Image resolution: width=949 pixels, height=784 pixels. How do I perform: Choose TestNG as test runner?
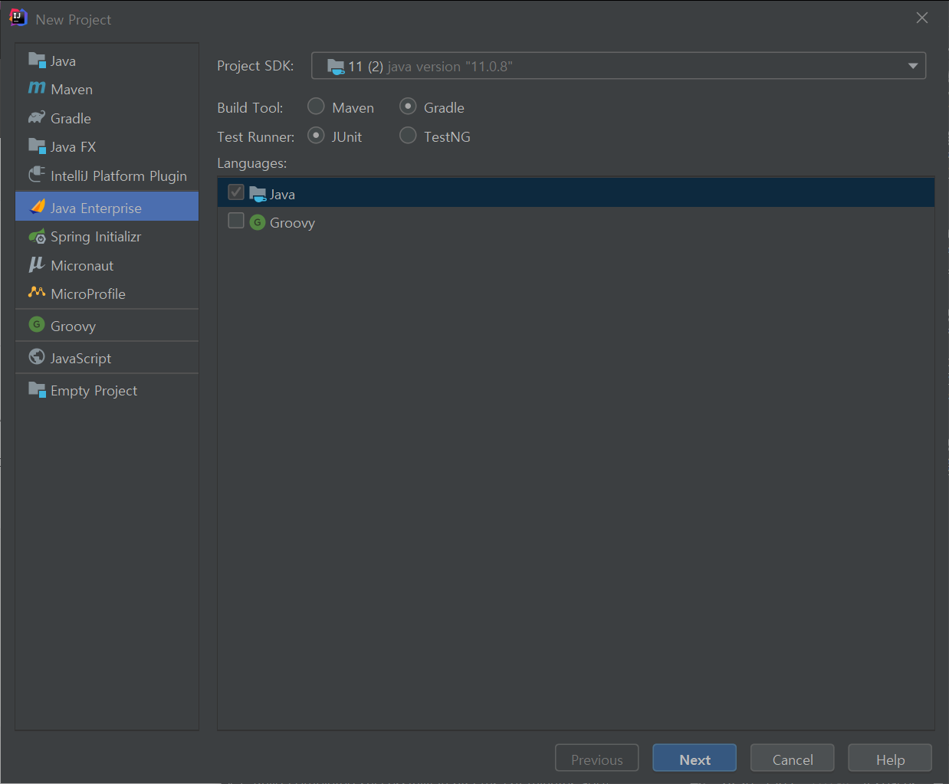408,135
